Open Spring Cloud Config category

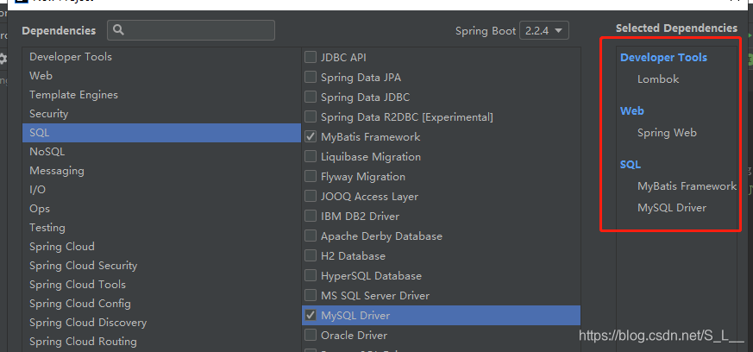(161, 304)
